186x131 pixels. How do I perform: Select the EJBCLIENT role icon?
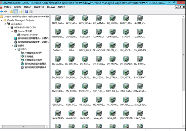pos(140,73)
